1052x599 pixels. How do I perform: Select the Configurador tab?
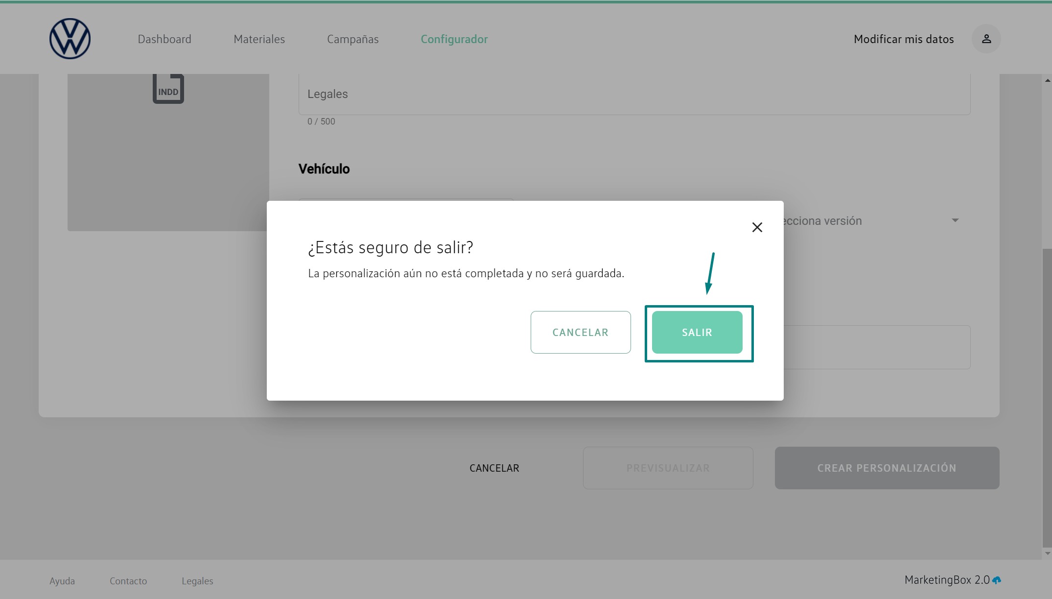[454, 39]
